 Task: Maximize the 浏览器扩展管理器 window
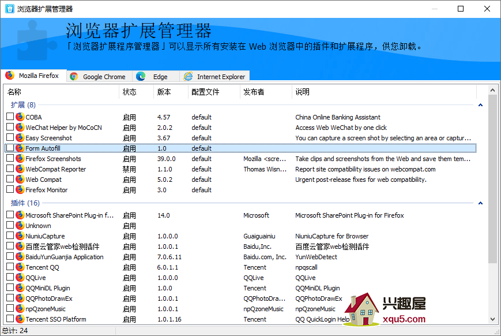pyautogui.click(x=461, y=9)
